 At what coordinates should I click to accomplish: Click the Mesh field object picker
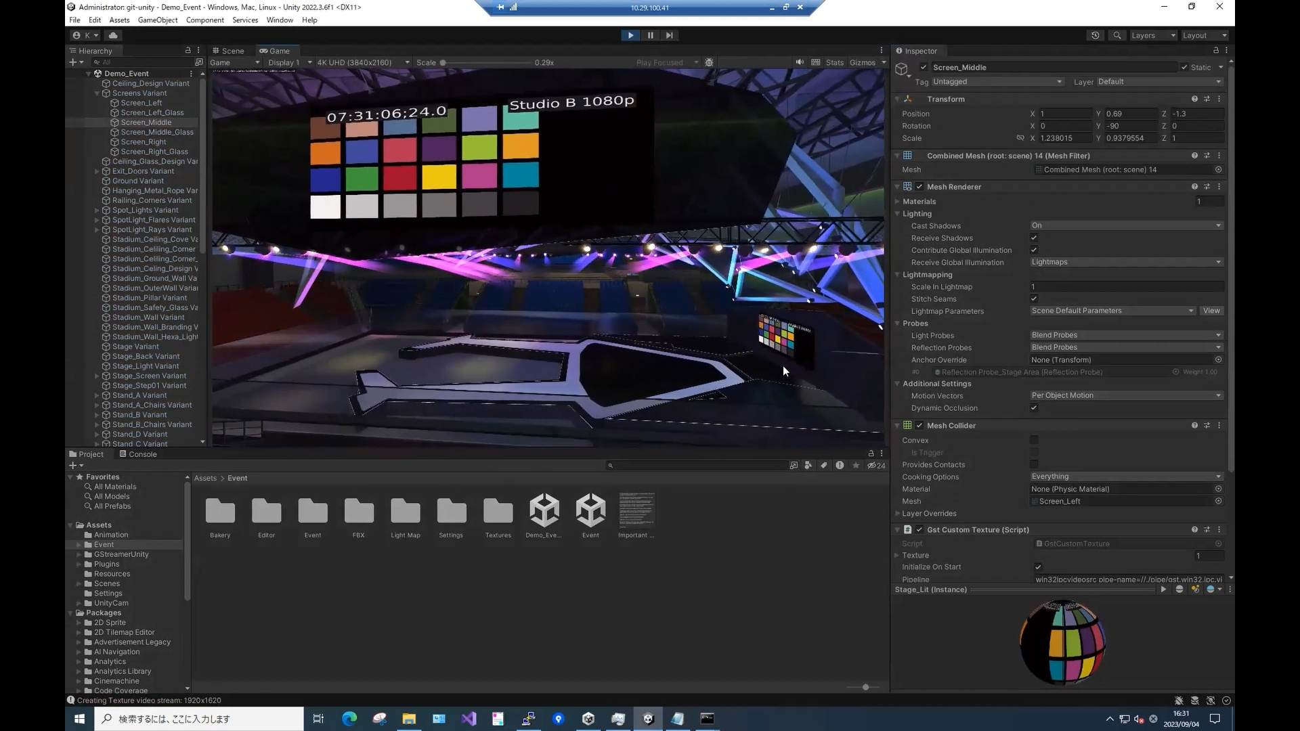tap(1218, 170)
